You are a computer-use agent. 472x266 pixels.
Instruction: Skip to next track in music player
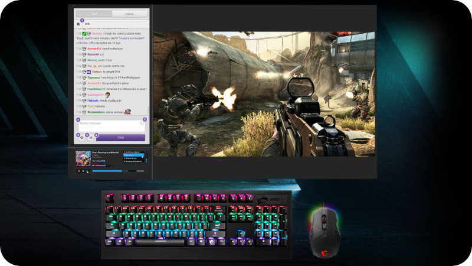coord(87,171)
